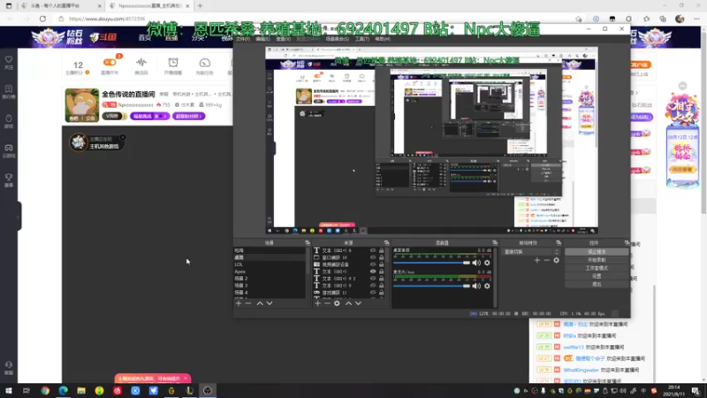707x398 pixels.
Task: Open transition properties gear icon
Action: (x=557, y=260)
